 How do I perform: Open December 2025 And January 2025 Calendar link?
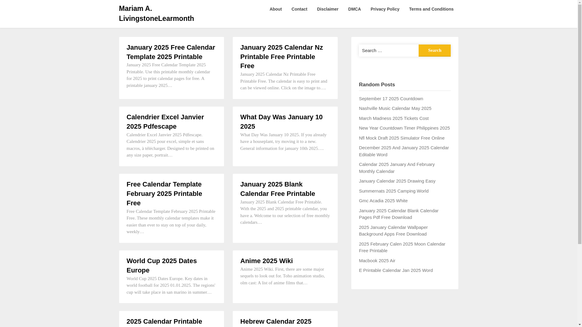click(x=404, y=151)
